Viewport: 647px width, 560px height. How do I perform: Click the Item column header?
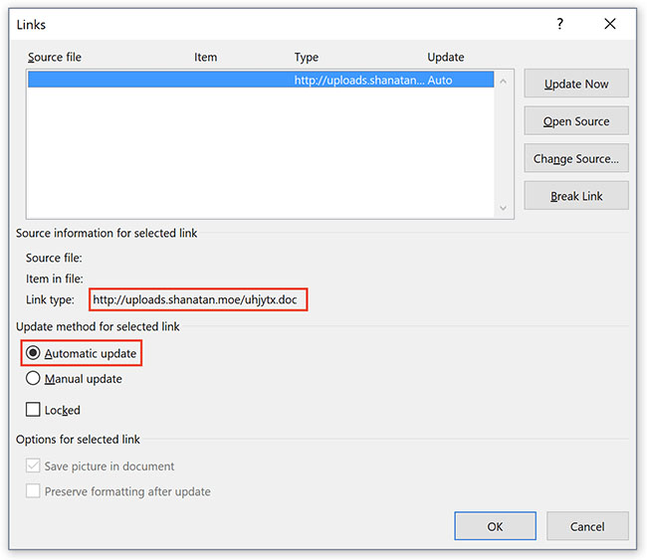click(205, 58)
